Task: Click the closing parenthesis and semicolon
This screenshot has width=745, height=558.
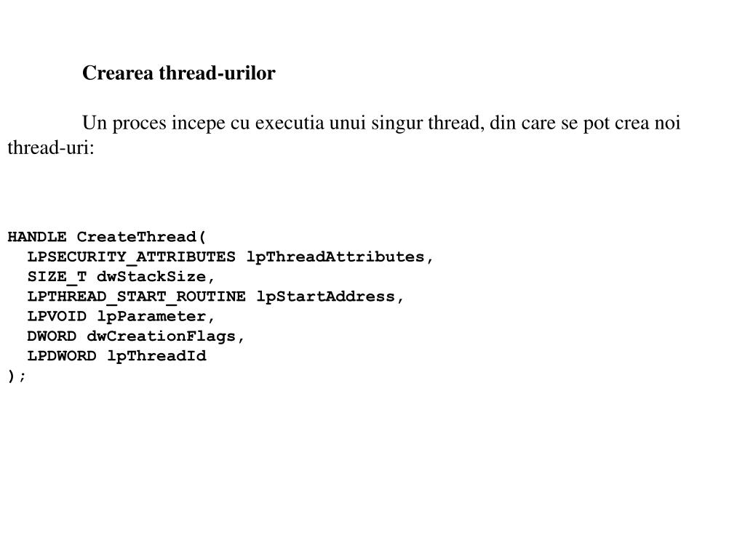Action: [17, 376]
